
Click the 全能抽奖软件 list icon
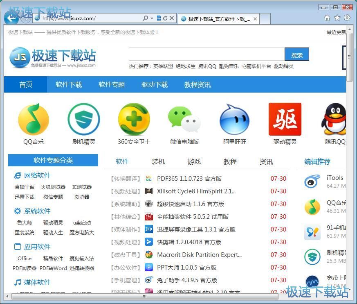149,216
